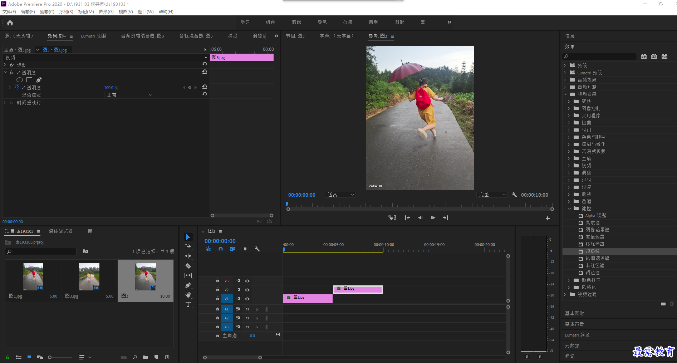Mute audio track A1
Image resolution: width=677 pixels, height=363 pixels.
pyautogui.click(x=247, y=309)
